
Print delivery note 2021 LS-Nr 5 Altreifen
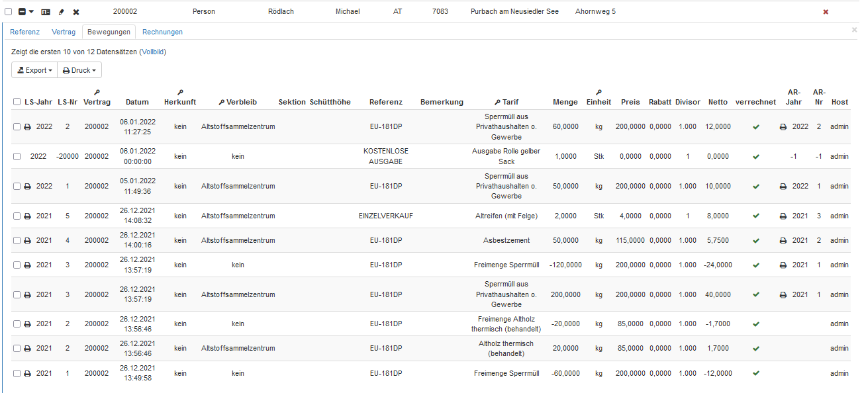tap(27, 216)
